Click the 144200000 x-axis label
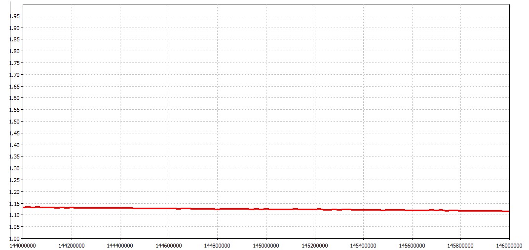This screenshot has height=250, width=529. tap(72, 244)
